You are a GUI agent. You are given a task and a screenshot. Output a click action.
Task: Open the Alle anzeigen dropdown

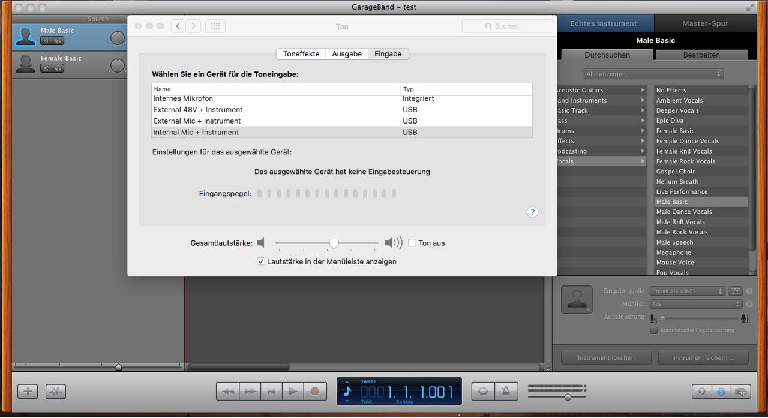[653, 74]
